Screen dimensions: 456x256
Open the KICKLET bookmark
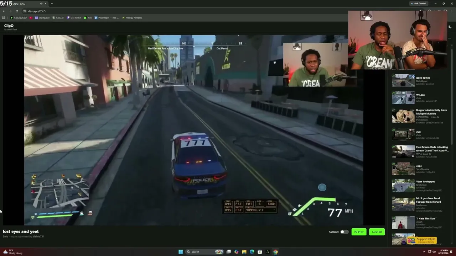pyautogui.click(x=58, y=18)
